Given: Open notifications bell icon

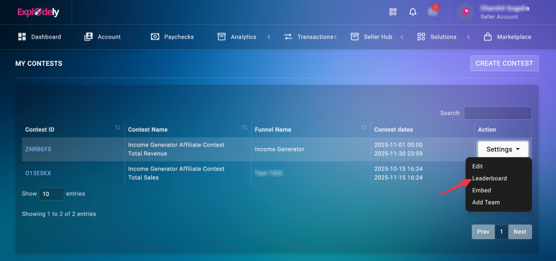Looking at the screenshot, I should coord(413,12).
